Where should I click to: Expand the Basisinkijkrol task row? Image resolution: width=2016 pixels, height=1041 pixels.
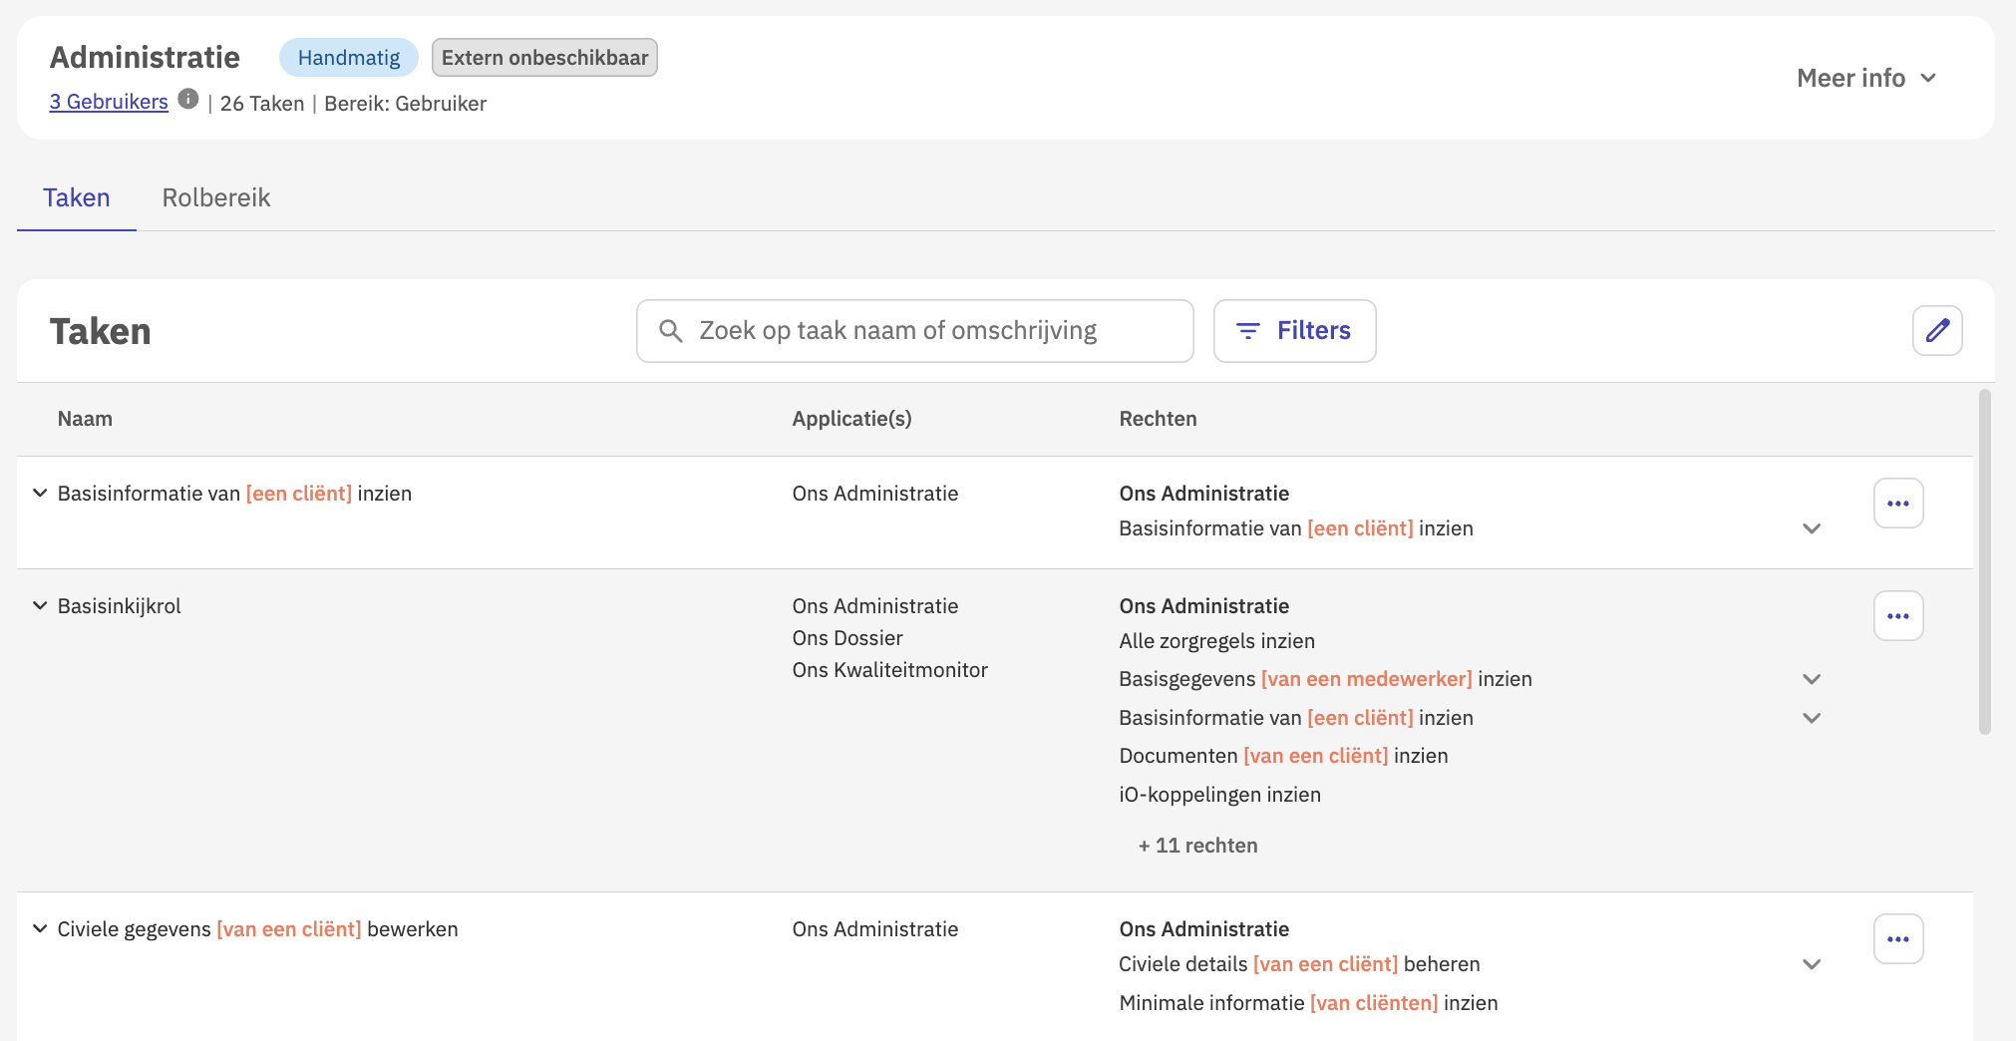tap(40, 606)
